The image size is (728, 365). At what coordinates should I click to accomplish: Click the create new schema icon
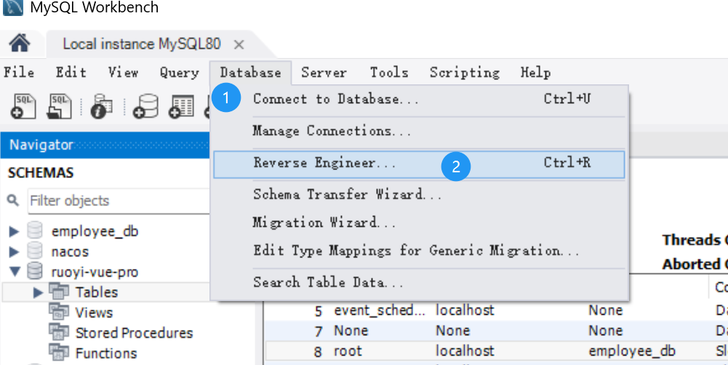pyautogui.click(x=145, y=107)
